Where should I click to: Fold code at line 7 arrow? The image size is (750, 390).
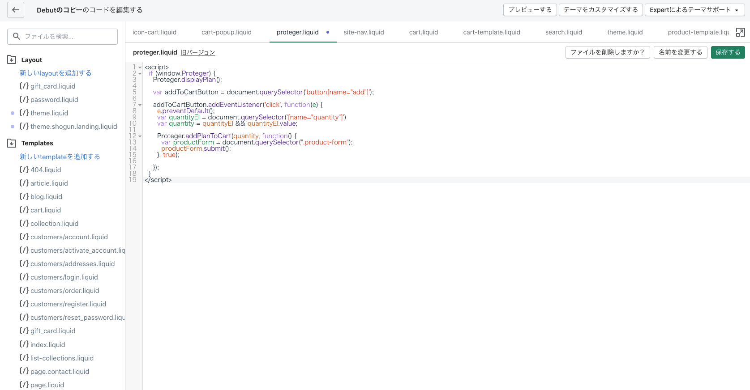140,105
